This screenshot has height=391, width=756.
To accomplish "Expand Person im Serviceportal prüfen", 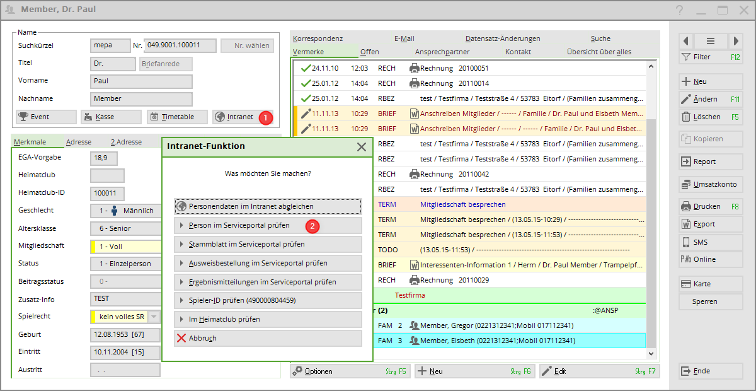I will coord(268,225).
